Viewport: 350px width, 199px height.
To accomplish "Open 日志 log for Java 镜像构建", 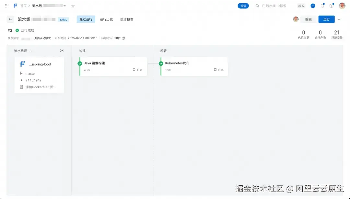I will pos(137,70).
